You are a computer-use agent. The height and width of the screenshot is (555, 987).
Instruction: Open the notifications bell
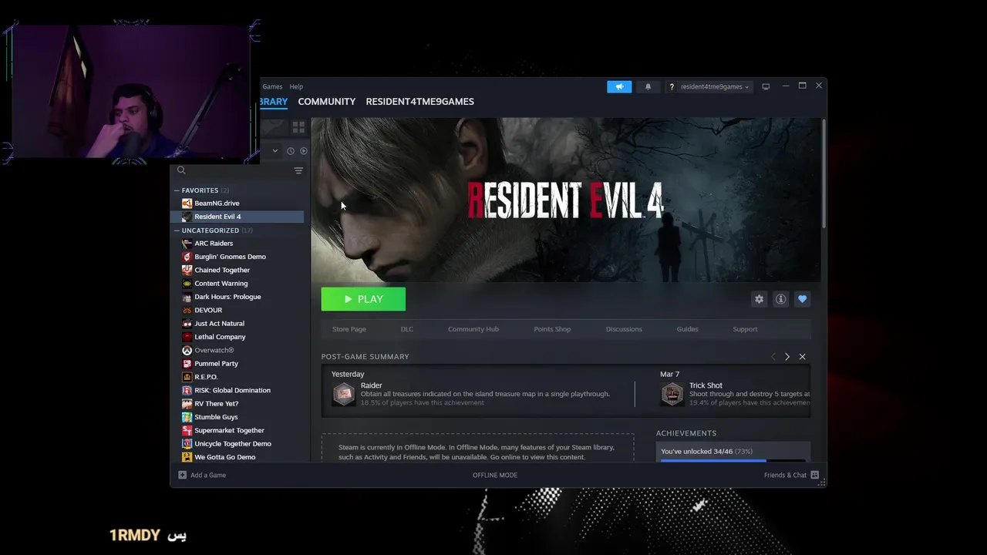[648, 86]
